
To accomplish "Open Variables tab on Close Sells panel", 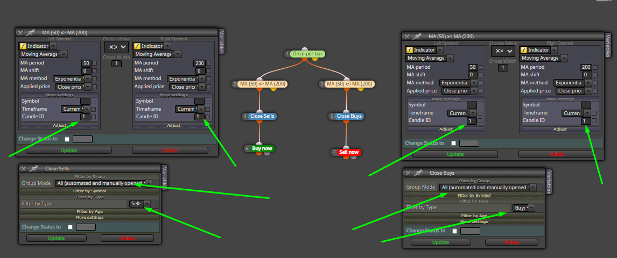I will pos(165,177).
